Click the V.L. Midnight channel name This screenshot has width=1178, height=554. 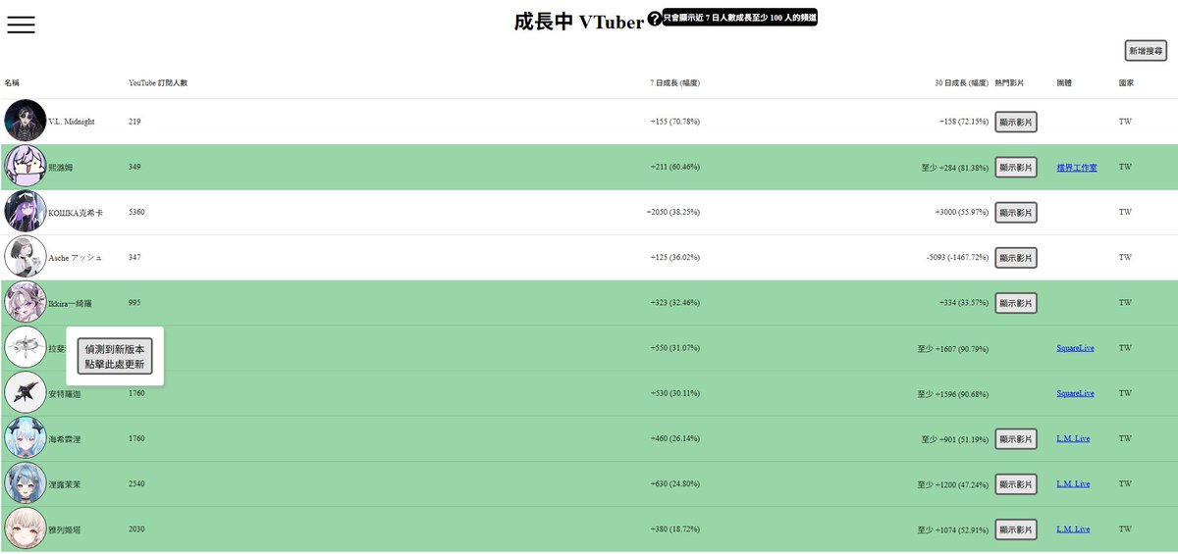pyautogui.click(x=72, y=122)
